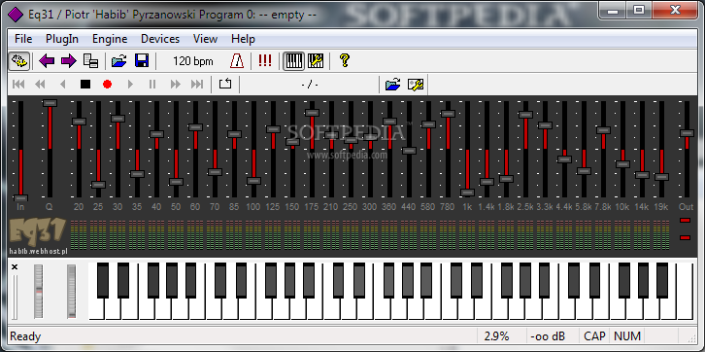Click the fast-forward double-arrow button
Image resolution: width=705 pixels, height=352 pixels.
coord(176,85)
